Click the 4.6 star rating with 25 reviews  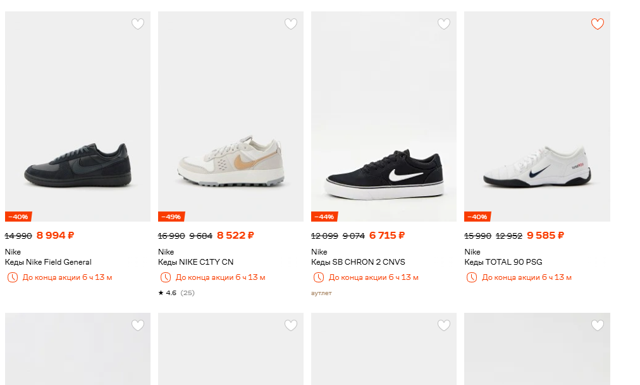[x=176, y=293]
